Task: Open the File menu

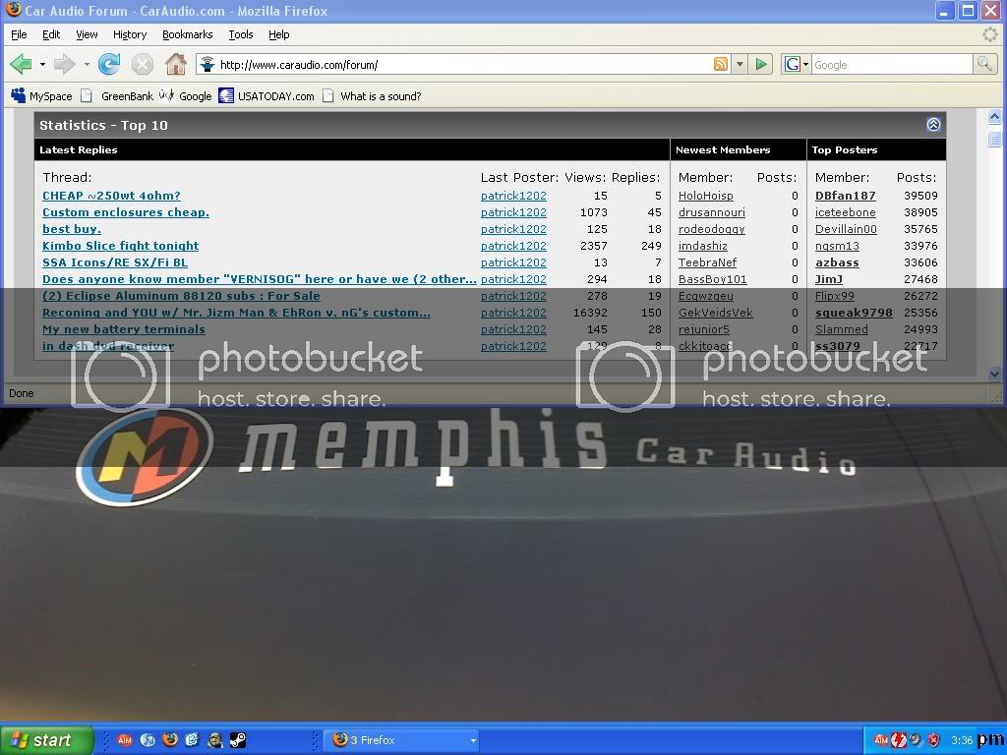Action: (19, 34)
